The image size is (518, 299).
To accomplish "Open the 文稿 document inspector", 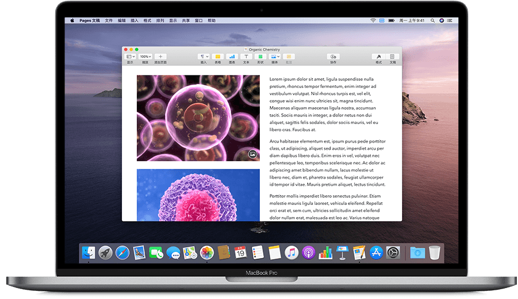I will (x=392, y=57).
